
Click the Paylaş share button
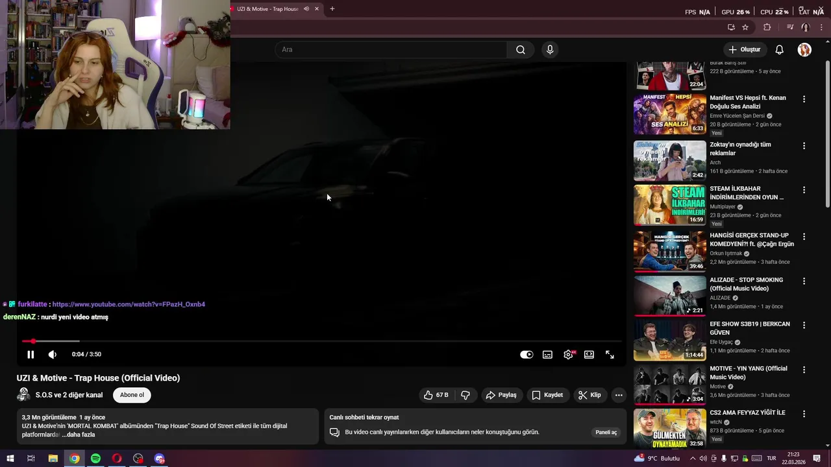click(501, 395)
